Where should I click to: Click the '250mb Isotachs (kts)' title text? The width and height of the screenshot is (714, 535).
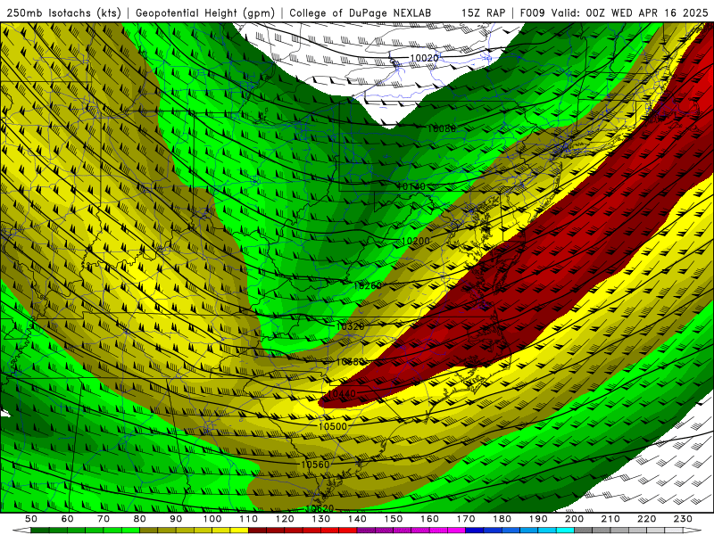[63, 12]
